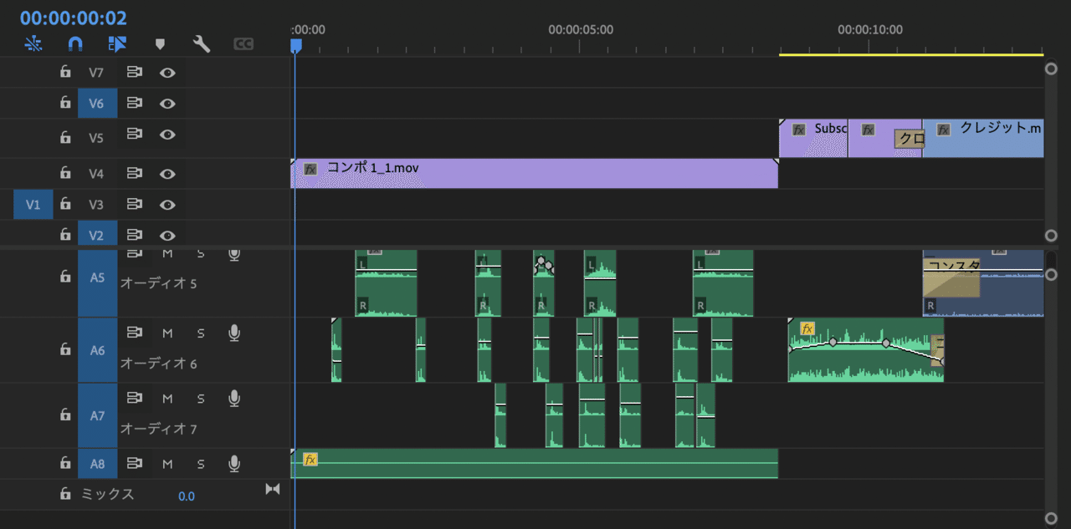Toggle A8 track targeting
The image size is (1071, 529).
pyautogui.click(x=97, y=464)
